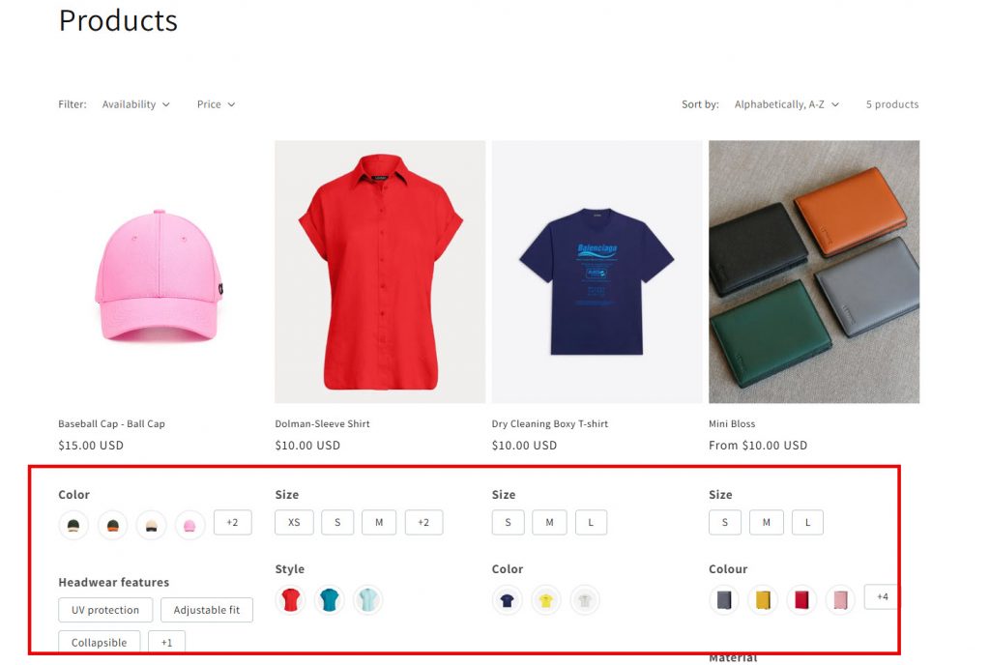The image size is (990, 665).
Task: Select the red shirt style swatch
Action: (290, 599)
